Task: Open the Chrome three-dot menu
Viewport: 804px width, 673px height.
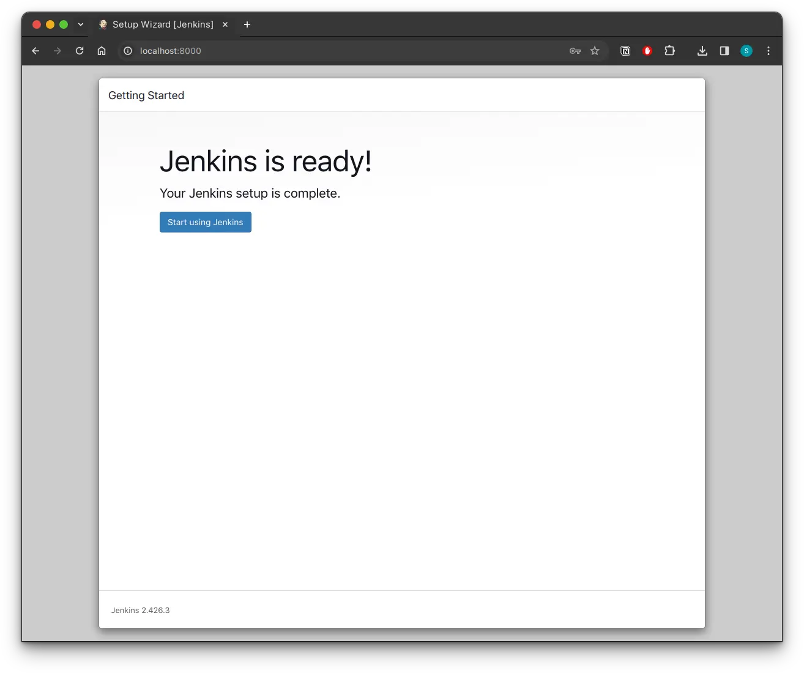Action: click(769, 51)
